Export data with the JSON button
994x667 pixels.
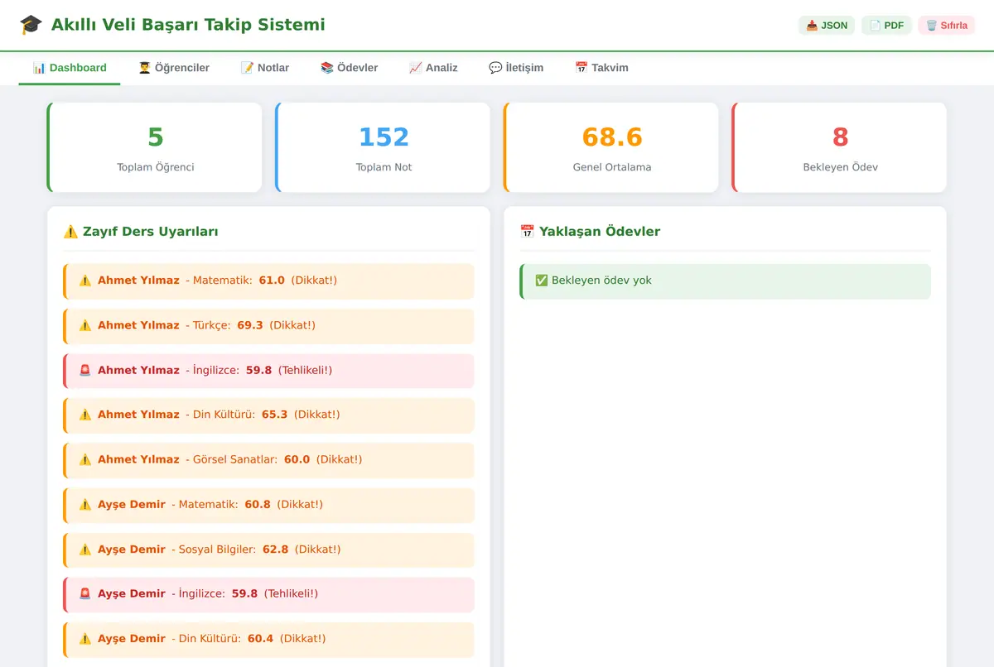click(827, 26)
